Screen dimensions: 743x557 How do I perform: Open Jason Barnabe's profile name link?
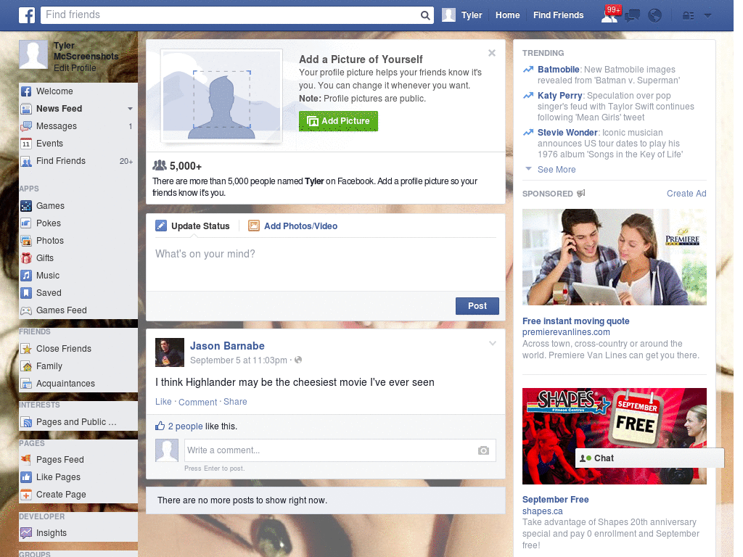[227, 346]
